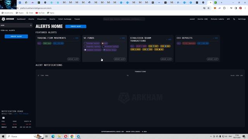248x139 pixels.
Task: Click the Paradigm Capital tag in VC Funds
Action: tap(92, 43)
